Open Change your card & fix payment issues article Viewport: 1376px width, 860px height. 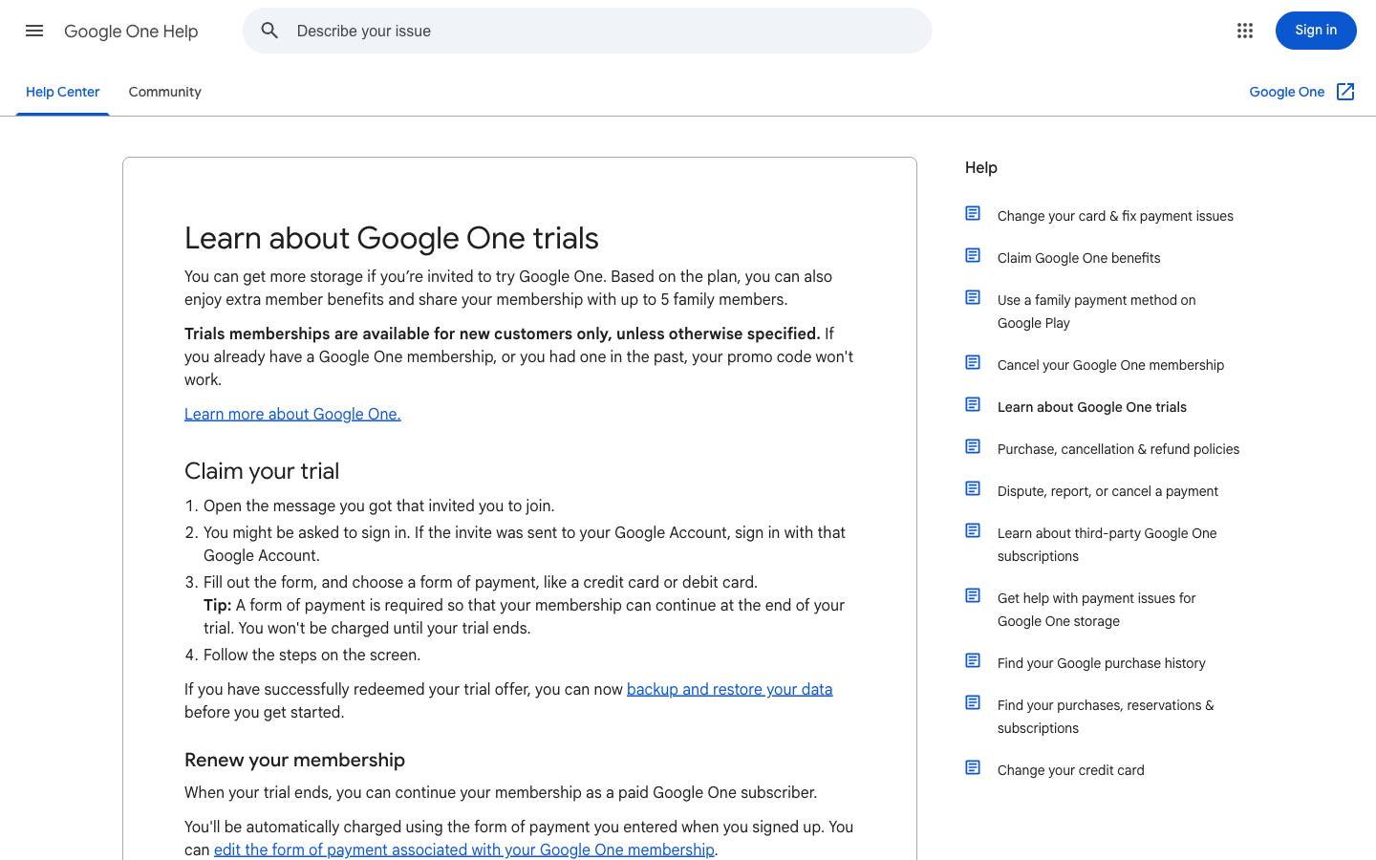[x=1115, y=216]
